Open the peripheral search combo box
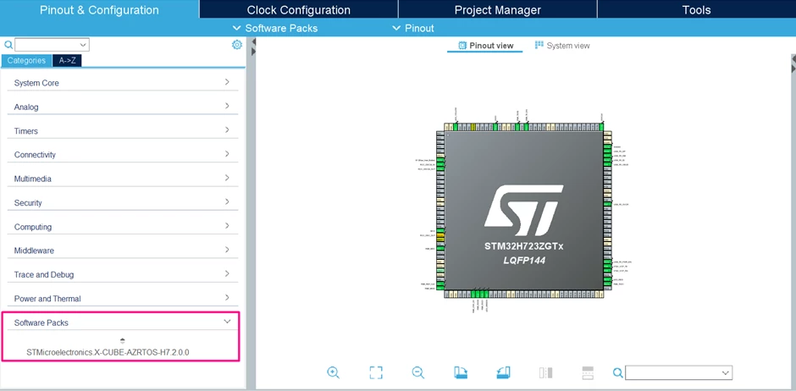This screenshot has width=796, height=391. point(52,45)
